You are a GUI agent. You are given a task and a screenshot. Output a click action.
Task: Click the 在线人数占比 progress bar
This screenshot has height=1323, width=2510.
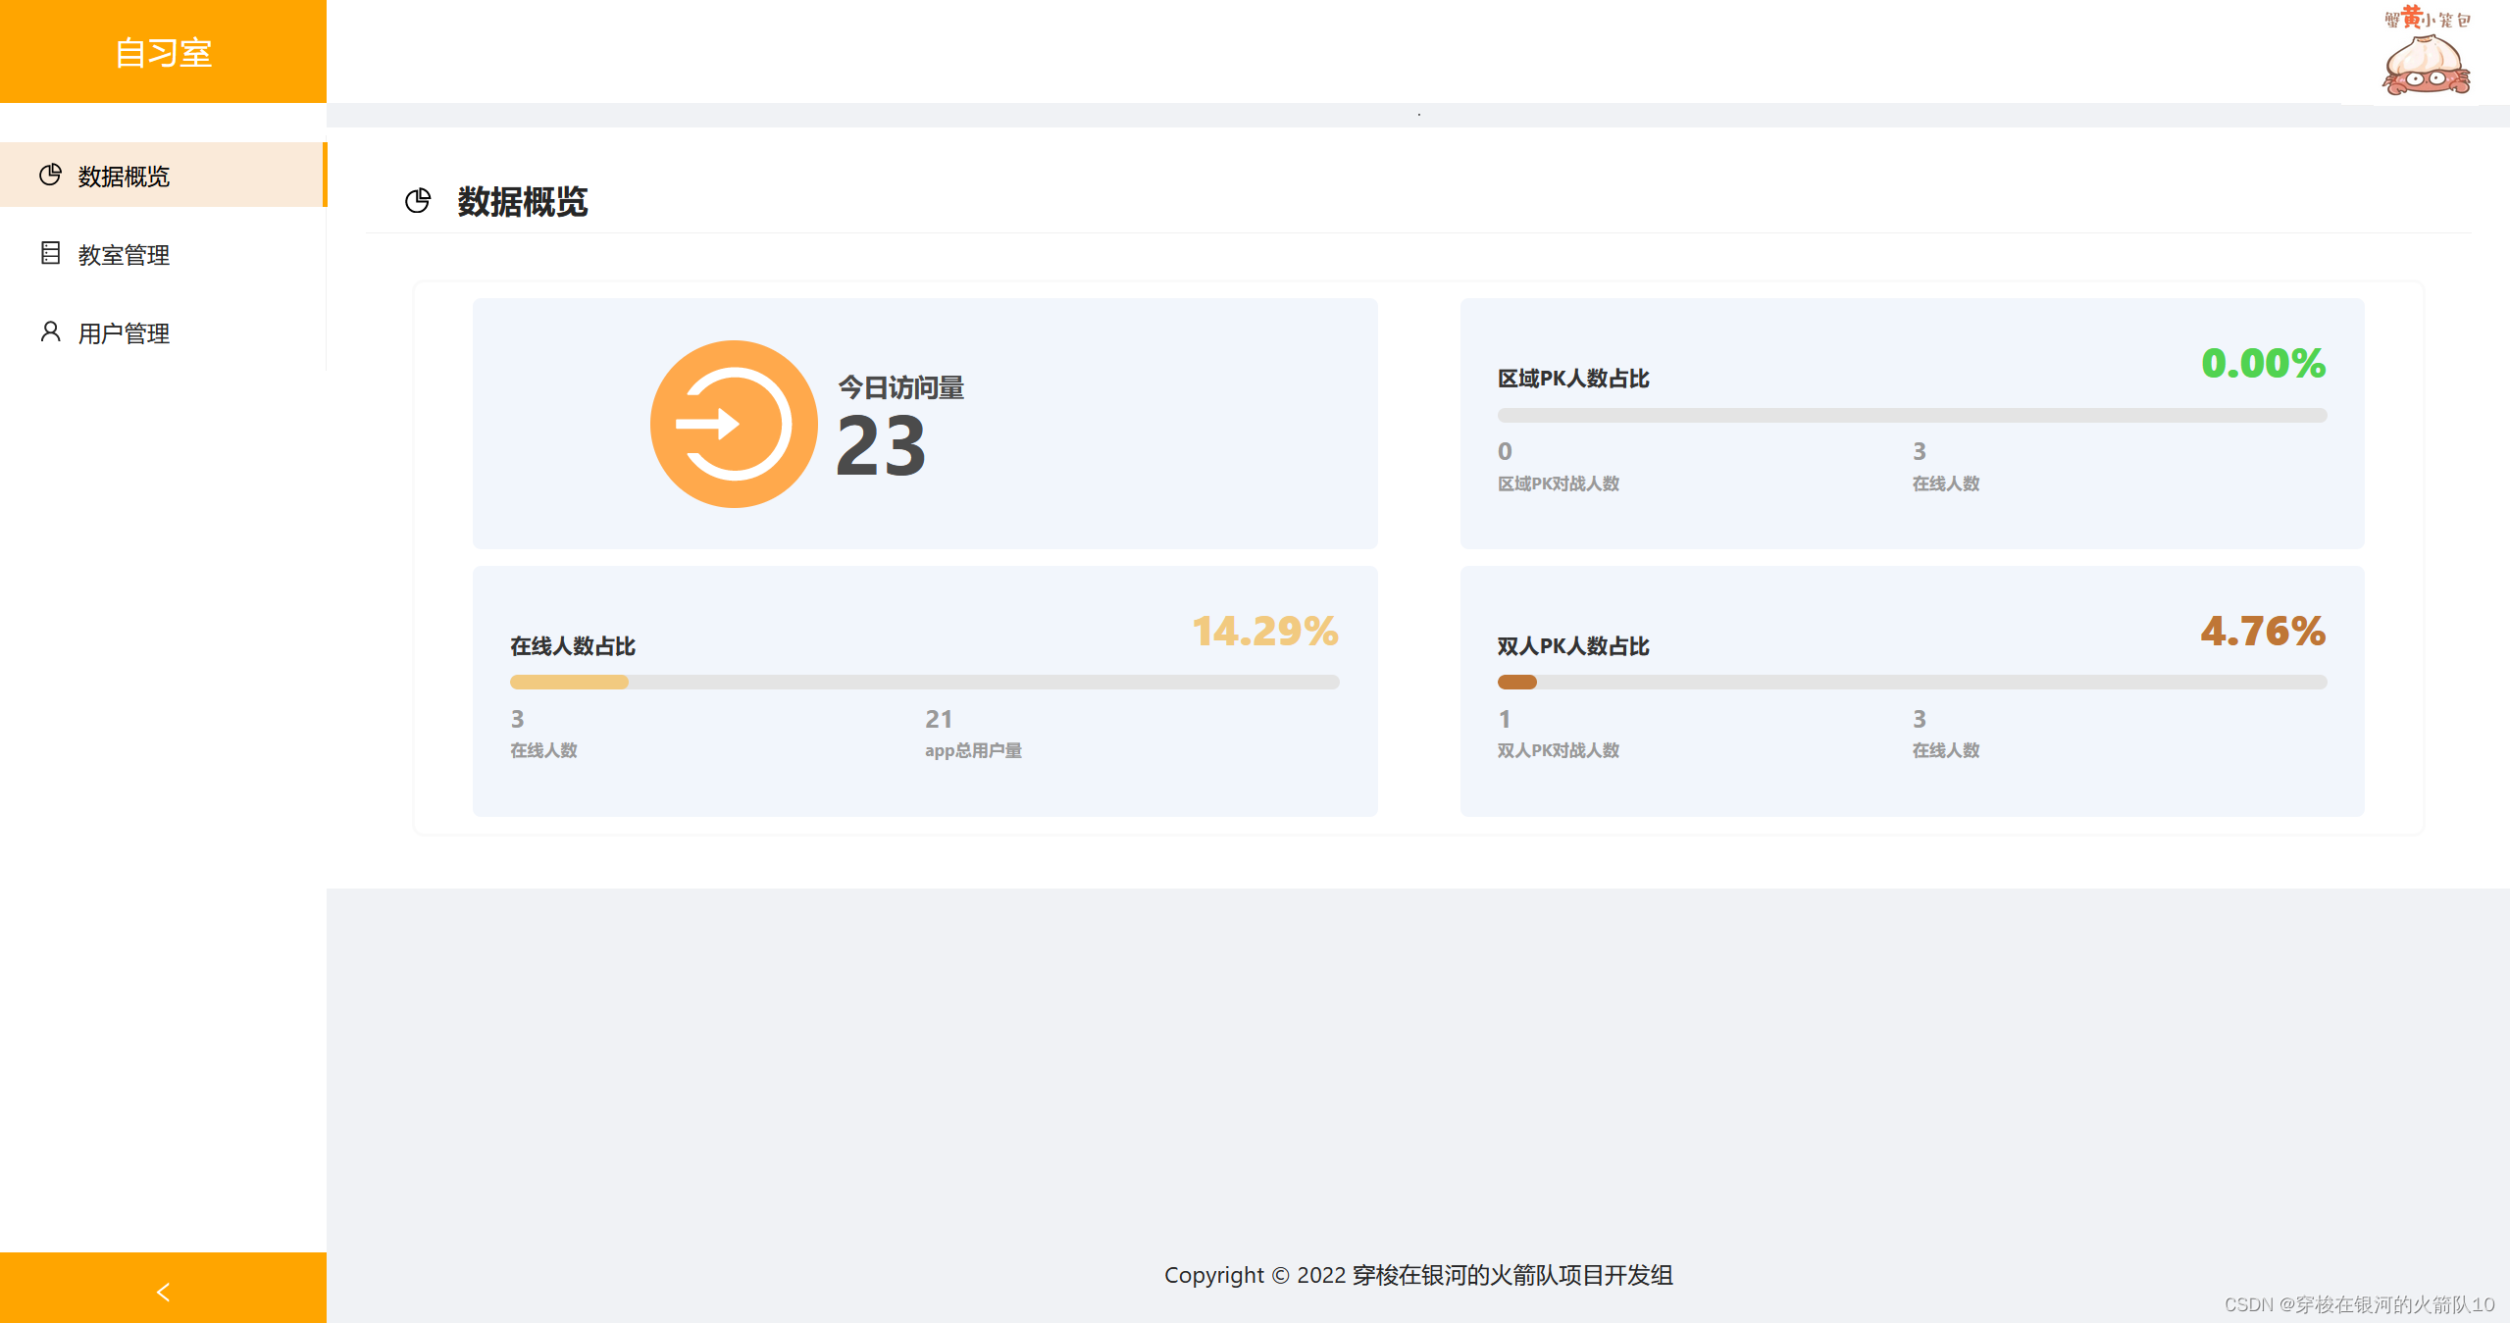924,682
